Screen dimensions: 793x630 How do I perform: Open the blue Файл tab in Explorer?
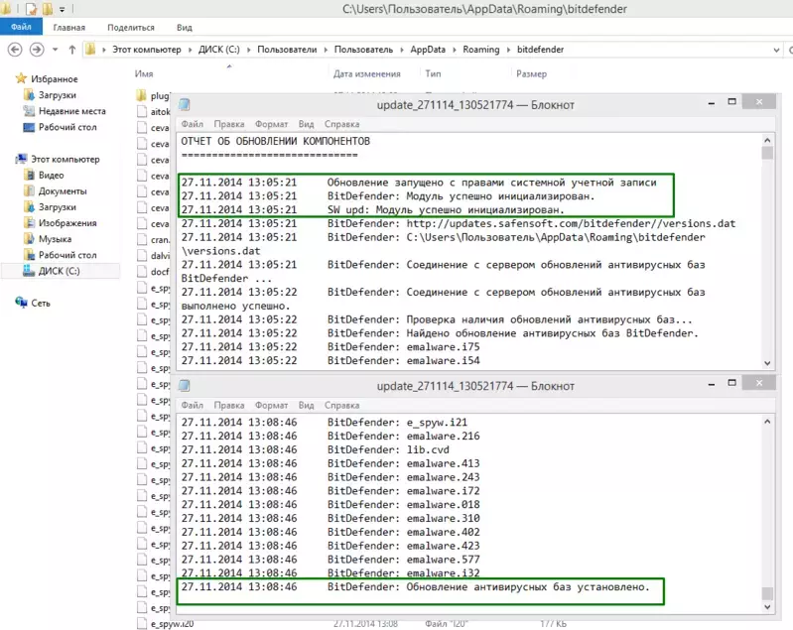(x=21, y=27)
